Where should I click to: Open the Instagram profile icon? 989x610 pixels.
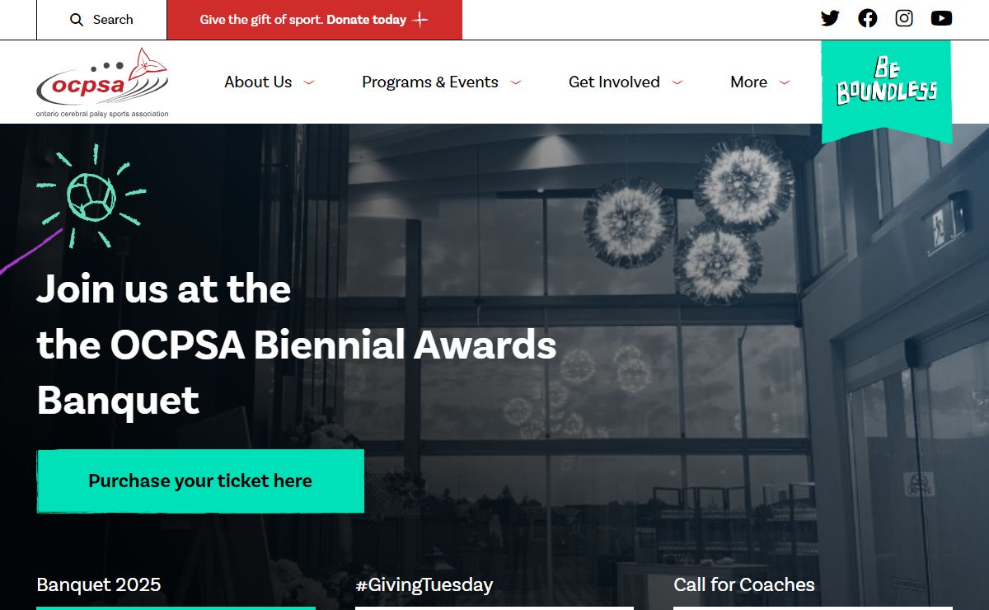coord(904,18)
